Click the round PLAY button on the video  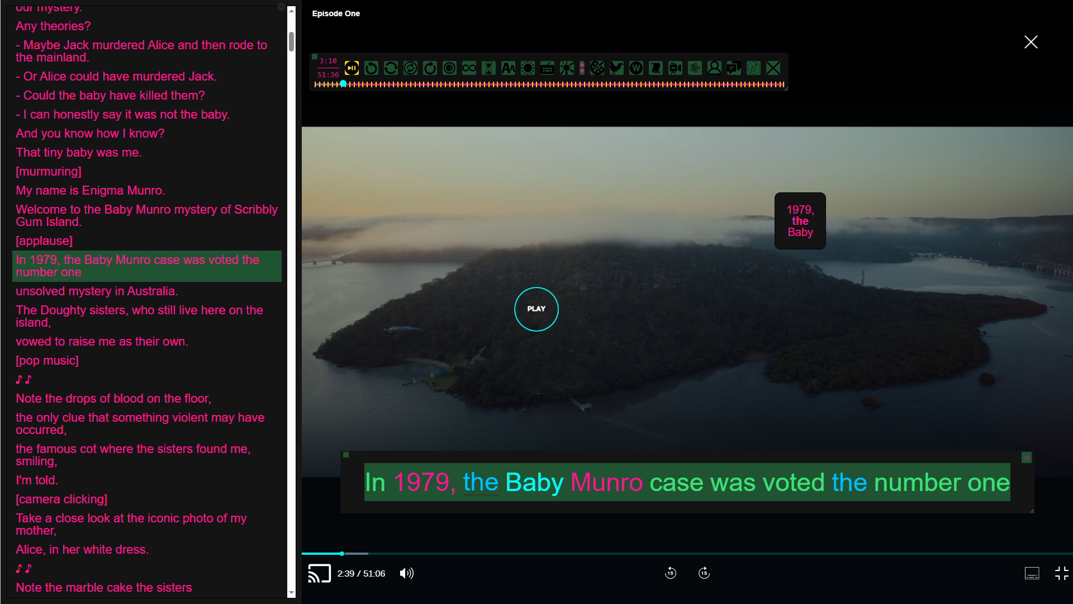(x=536, y=309)
